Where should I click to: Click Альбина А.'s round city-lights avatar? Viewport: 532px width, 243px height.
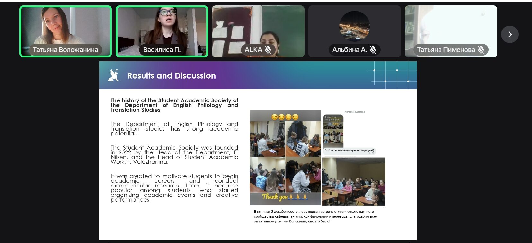[354, 26]
